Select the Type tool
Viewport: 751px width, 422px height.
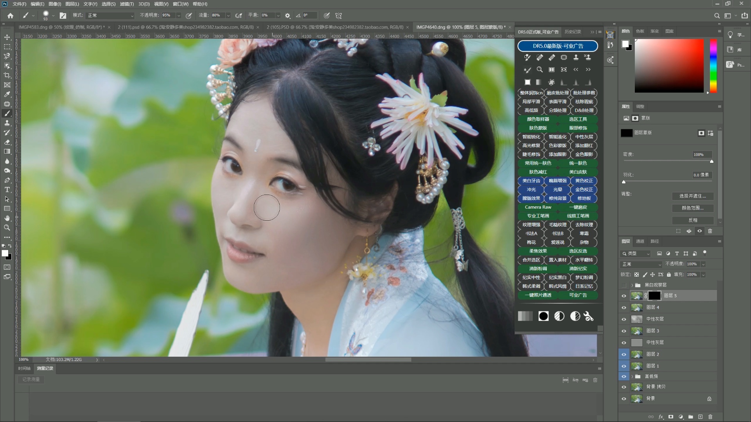coord(7,190)
